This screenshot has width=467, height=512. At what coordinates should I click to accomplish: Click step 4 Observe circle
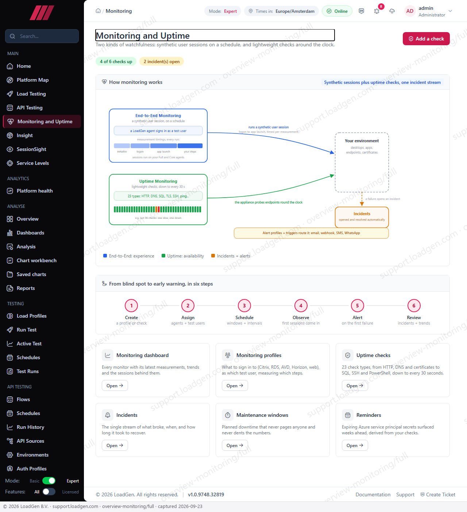301,306
